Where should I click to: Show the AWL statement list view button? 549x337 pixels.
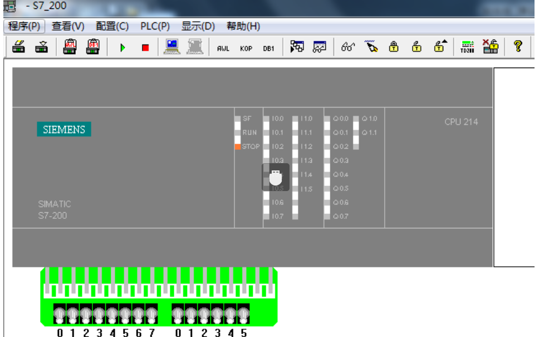pos(223,48)
